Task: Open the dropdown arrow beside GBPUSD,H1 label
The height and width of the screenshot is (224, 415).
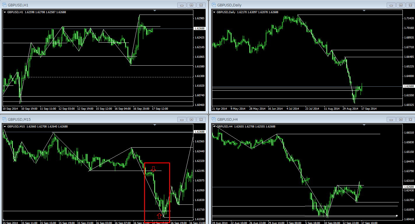Action: (5, 12)
